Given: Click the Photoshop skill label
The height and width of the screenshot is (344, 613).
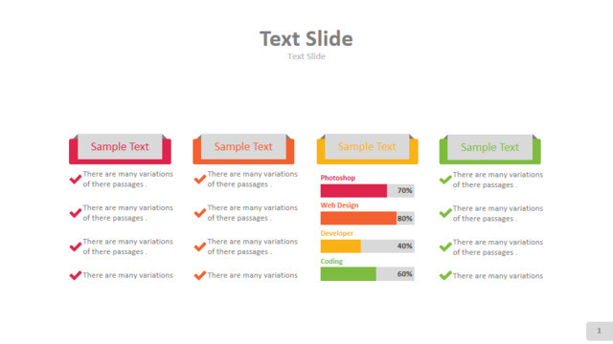Looking at the screenshot, I should tap(338, 178).
